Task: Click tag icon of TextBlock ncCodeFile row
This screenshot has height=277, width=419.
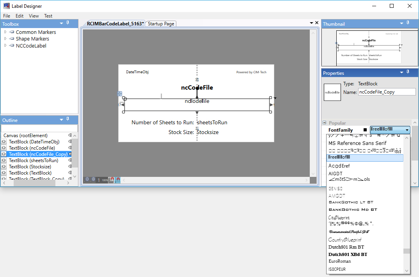Action: click(4, 148)
